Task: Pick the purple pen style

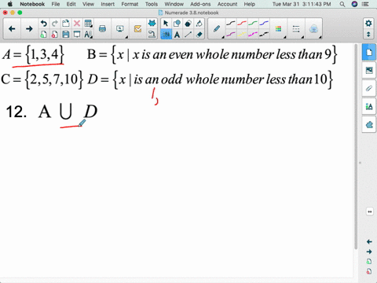Action: pyautogui.click(x=231, y=34)
